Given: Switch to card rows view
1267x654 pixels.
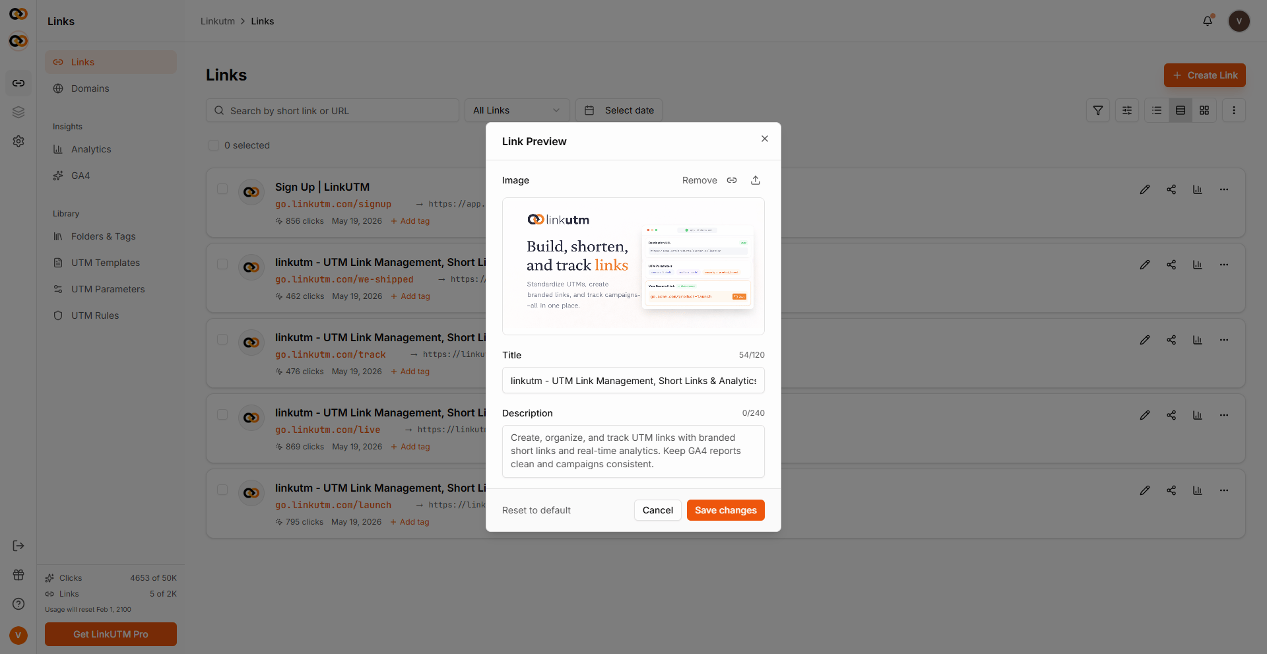Looking at the screenshot, I should click(x=1181, y=110).
